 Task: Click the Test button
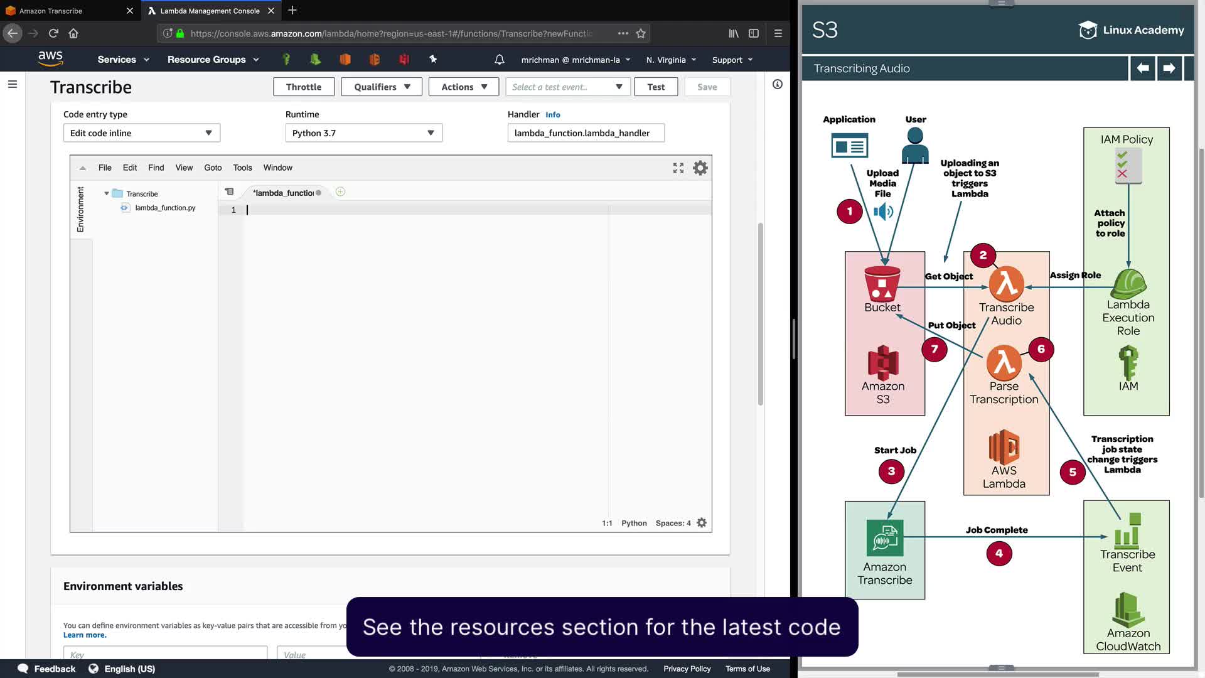point(655,87)
